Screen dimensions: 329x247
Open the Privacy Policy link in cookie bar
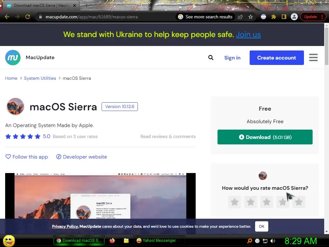[65, 226]
